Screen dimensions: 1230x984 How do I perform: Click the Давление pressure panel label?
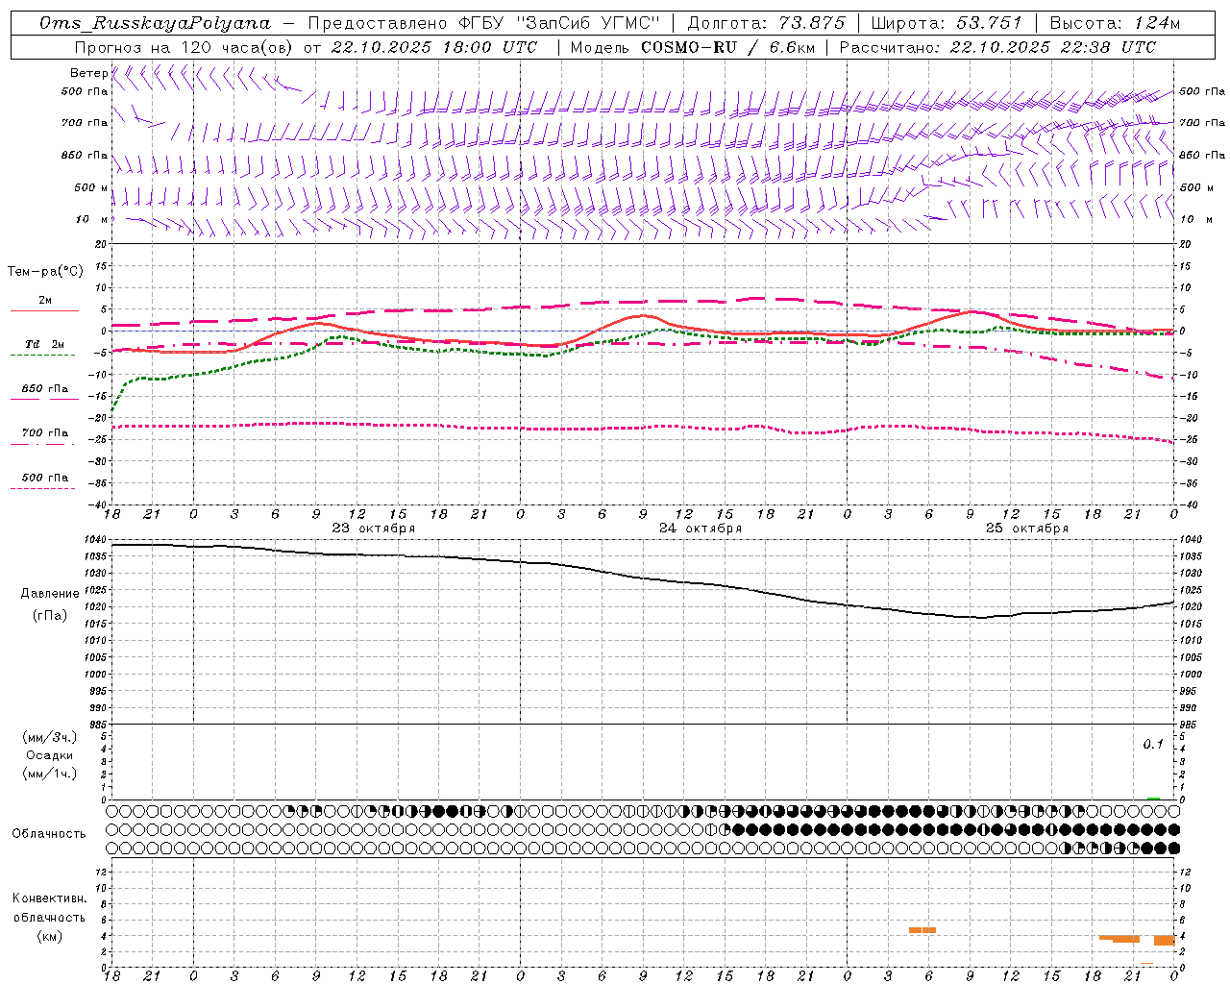point(50,594)
